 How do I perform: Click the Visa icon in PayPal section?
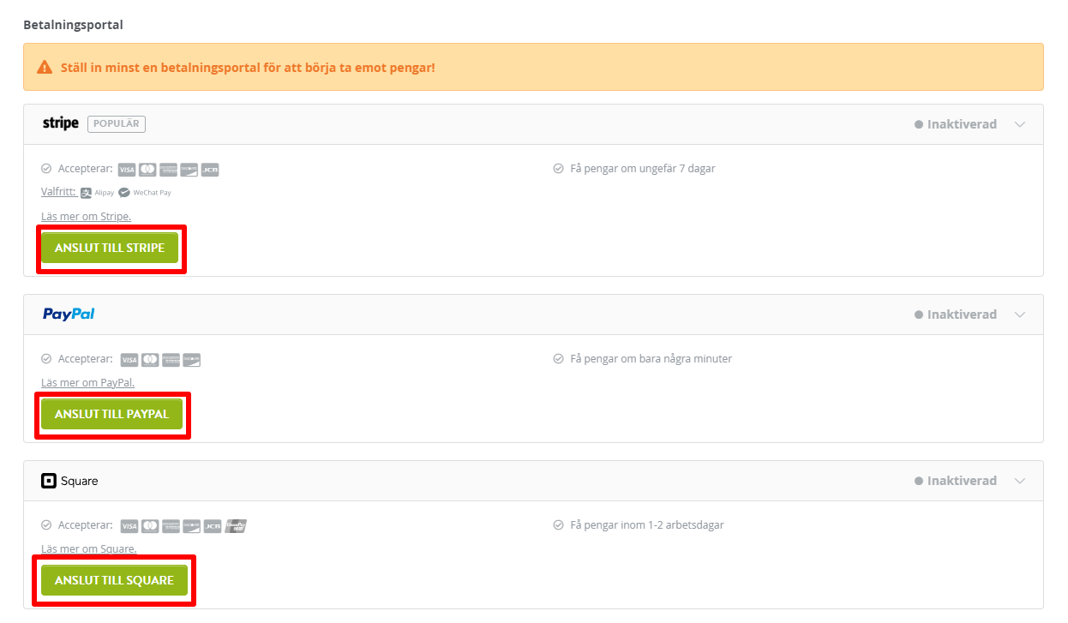129,360
